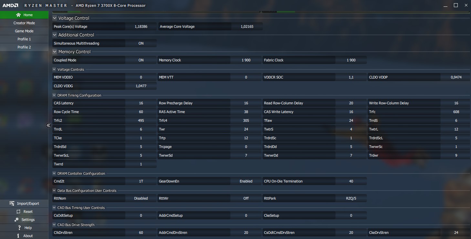Click the RttPark RZQ/5 value
Image resolution: width=471 pixels, height=239 pixels.
(x=351, y=198)
